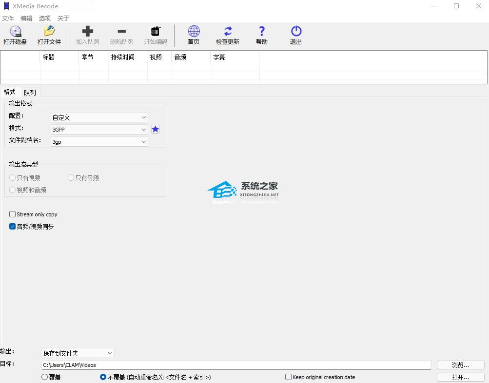489x383 pixels.
Task: Click the 字幕 column header
Action: (235, 57)
